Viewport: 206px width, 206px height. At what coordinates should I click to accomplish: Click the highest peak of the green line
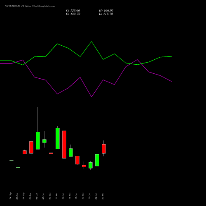pyautogui.click(x=91, y=42)
